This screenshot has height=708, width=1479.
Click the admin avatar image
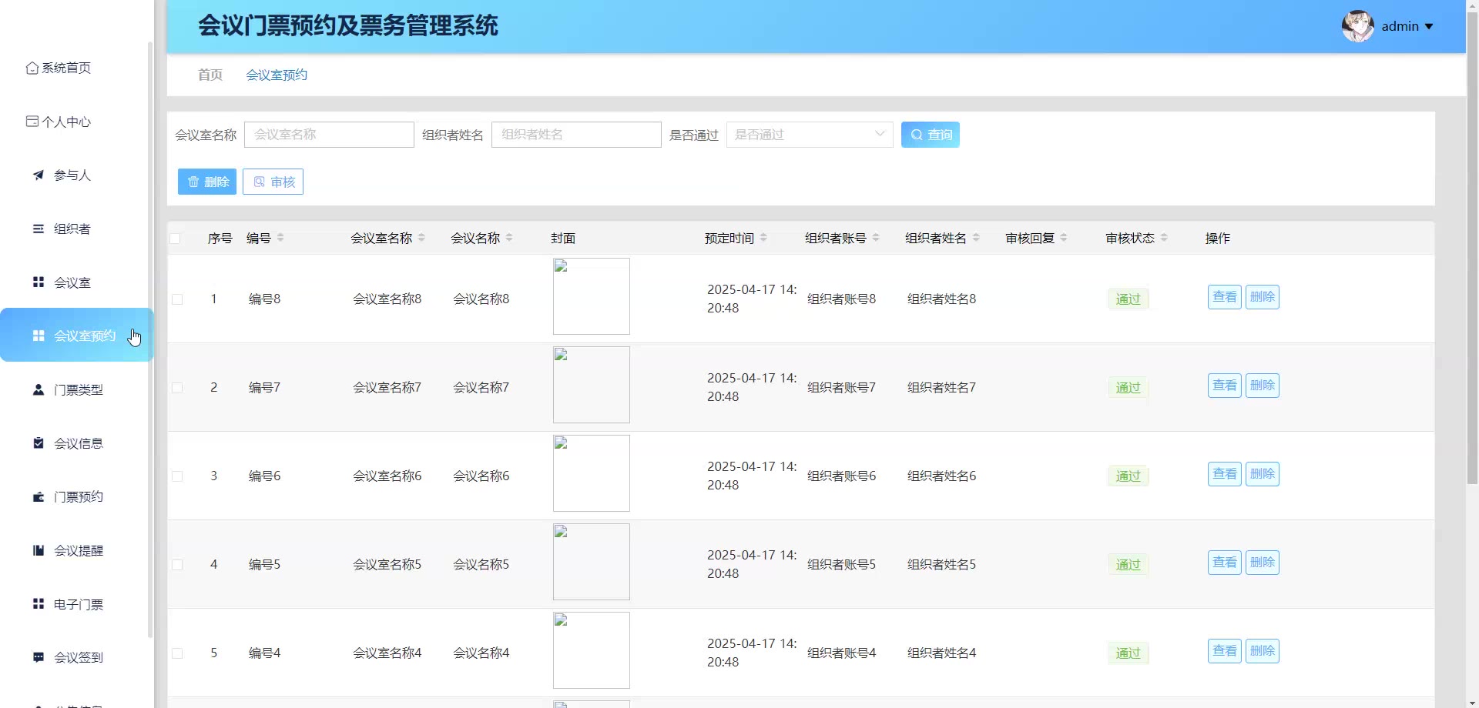click(x=1357, y=26)
